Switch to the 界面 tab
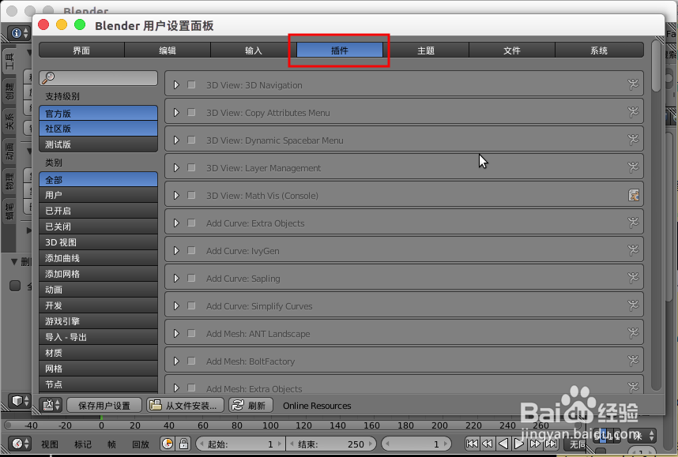This screenshot has width=678, height=457. [81, 50]
